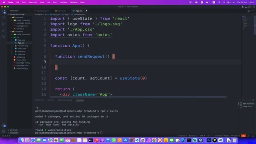Open the Terminal menu in menu bar
256x144 pixels.
click(63, 2)
